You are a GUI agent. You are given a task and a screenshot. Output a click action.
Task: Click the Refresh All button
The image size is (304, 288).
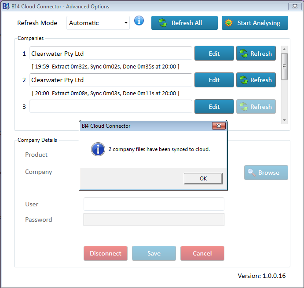(x=184, y=23)
